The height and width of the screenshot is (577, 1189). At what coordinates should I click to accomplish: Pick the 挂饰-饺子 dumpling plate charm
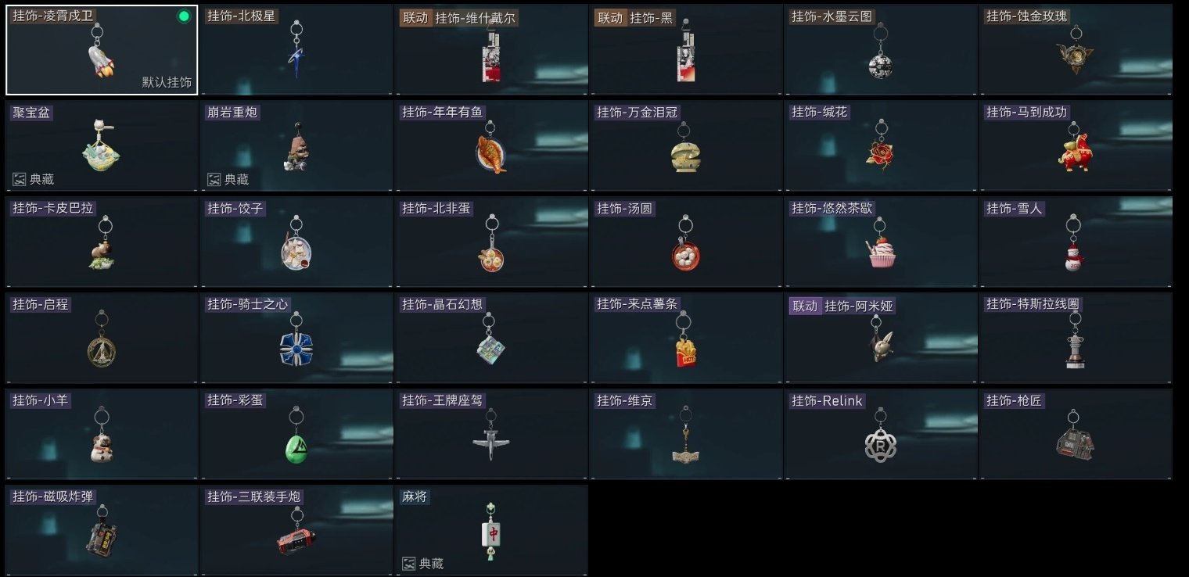tap(296, 242)
